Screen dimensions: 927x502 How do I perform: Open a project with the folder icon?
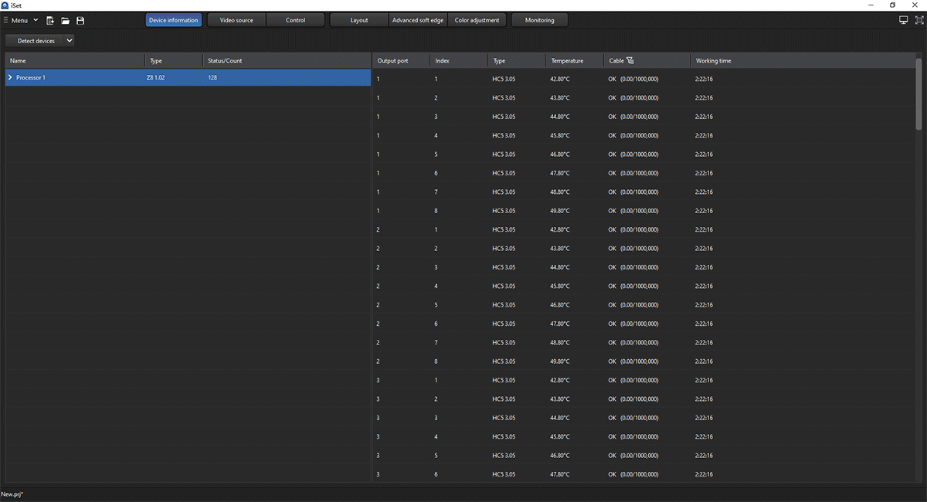(x=66, y=20)
